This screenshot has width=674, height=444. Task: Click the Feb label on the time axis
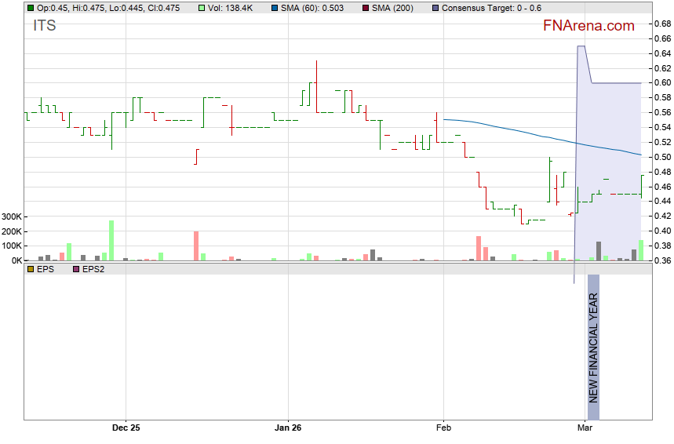coord(443,428)
